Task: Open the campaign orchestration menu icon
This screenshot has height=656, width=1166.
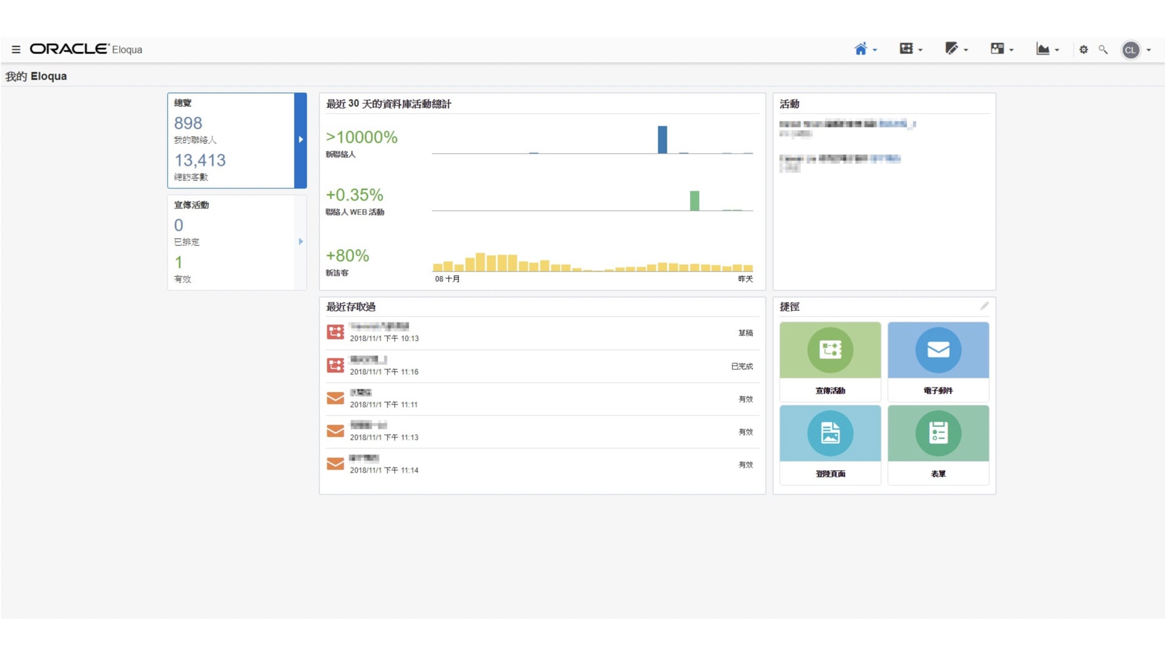Action: 906,49
